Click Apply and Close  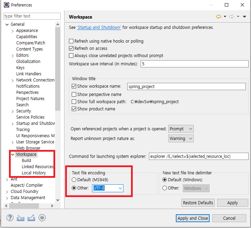tap(193, 218)
